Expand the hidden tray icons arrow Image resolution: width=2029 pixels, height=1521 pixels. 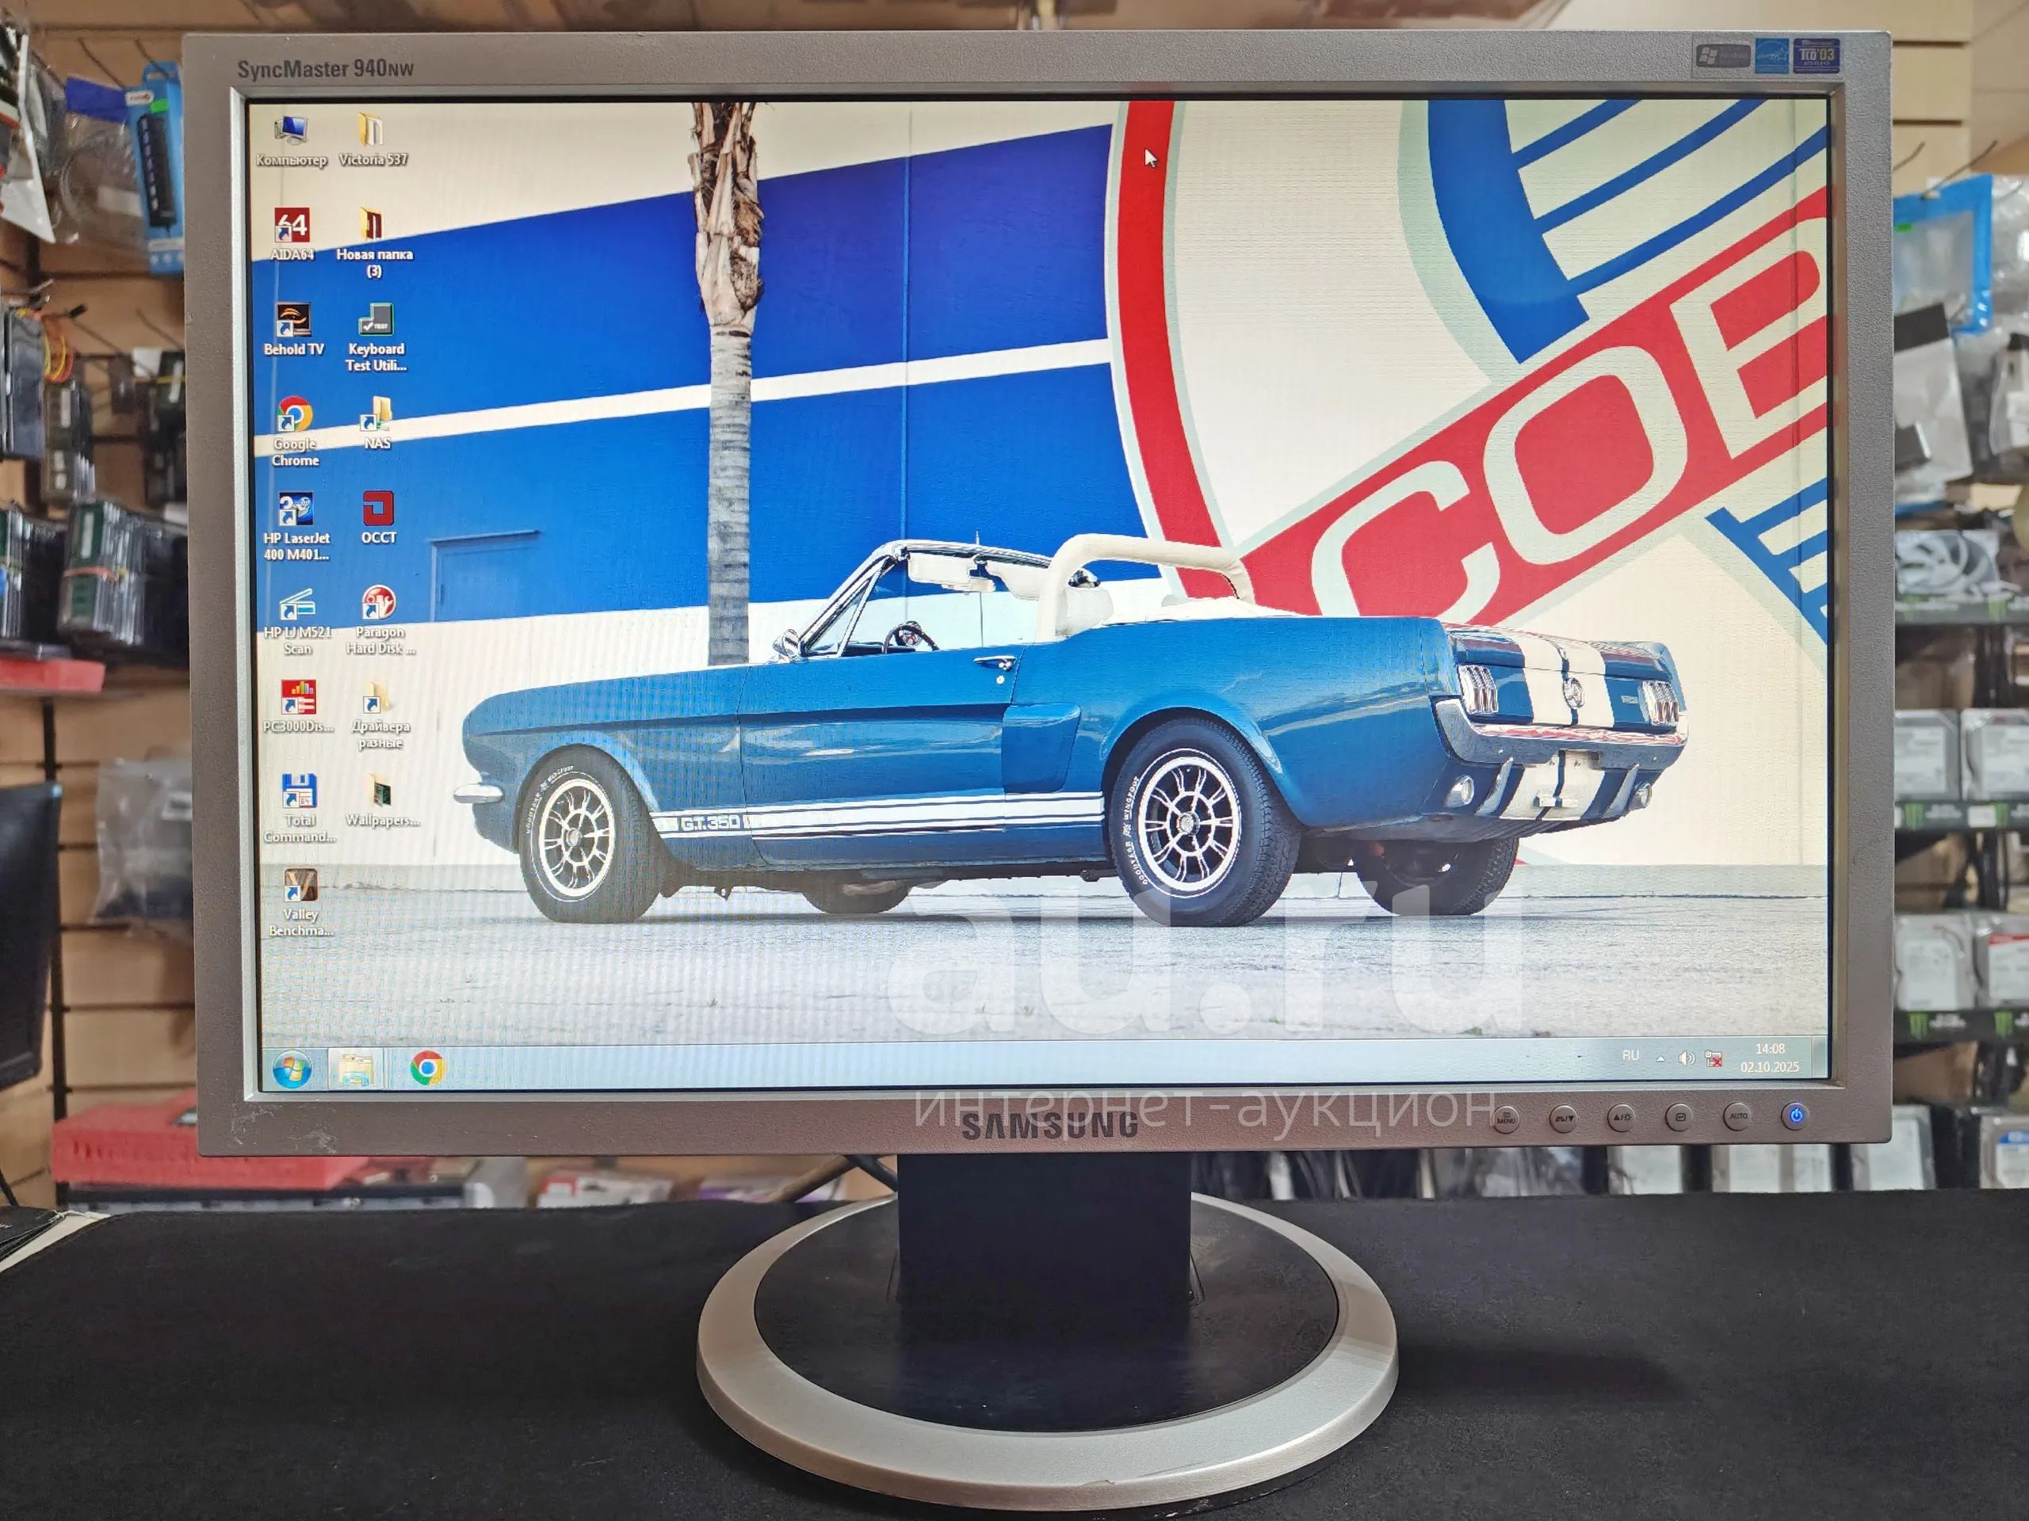tap(1660, 1059)
